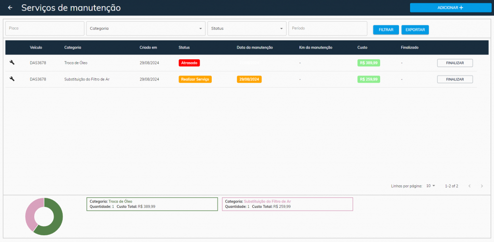Apply filters with FILTRAR button
This screenshot has height=242, width=494.
386,29
